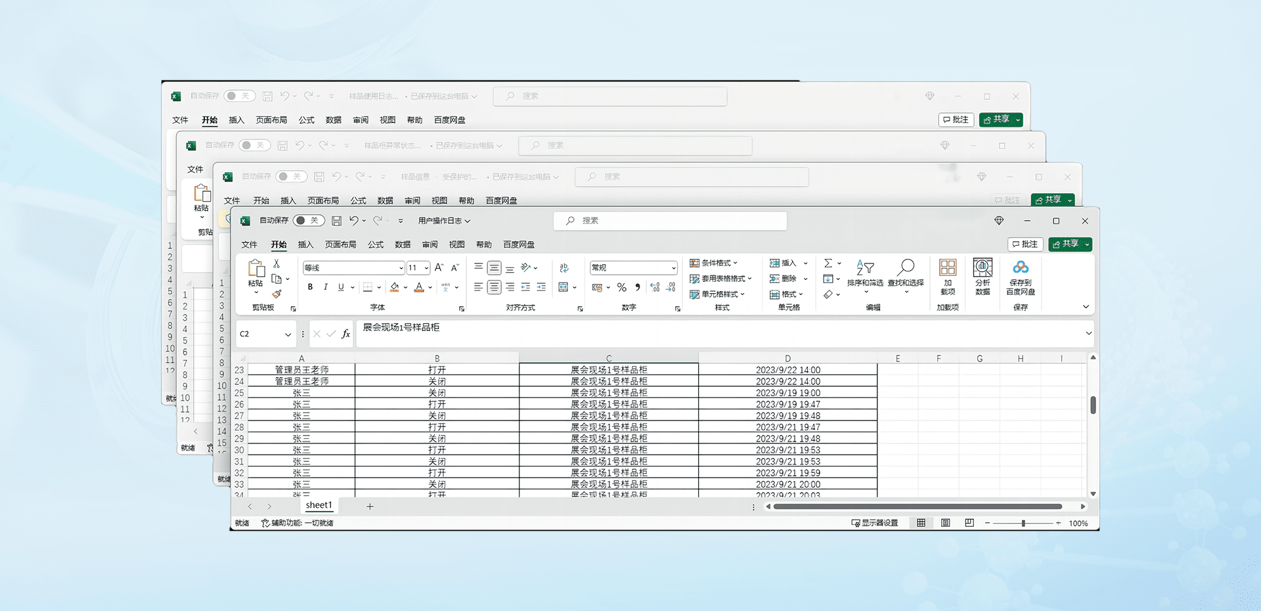
Task: Click the Decrease Font Size icon
Action: click(x=454, y=267)
